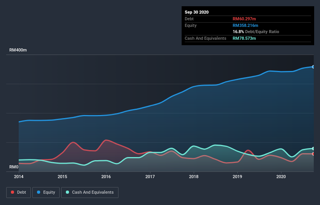Toggle the Equity series legend button
320x205 pixels.
click(x=46, y=193)
